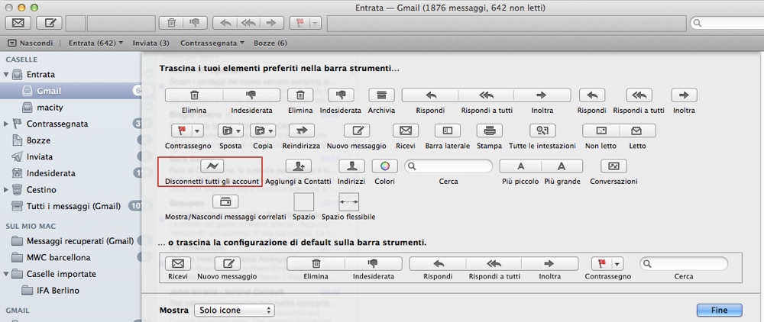Click Contrassegno flag in default toolbar set
The image size is (764, 322).
coord(607,264)
